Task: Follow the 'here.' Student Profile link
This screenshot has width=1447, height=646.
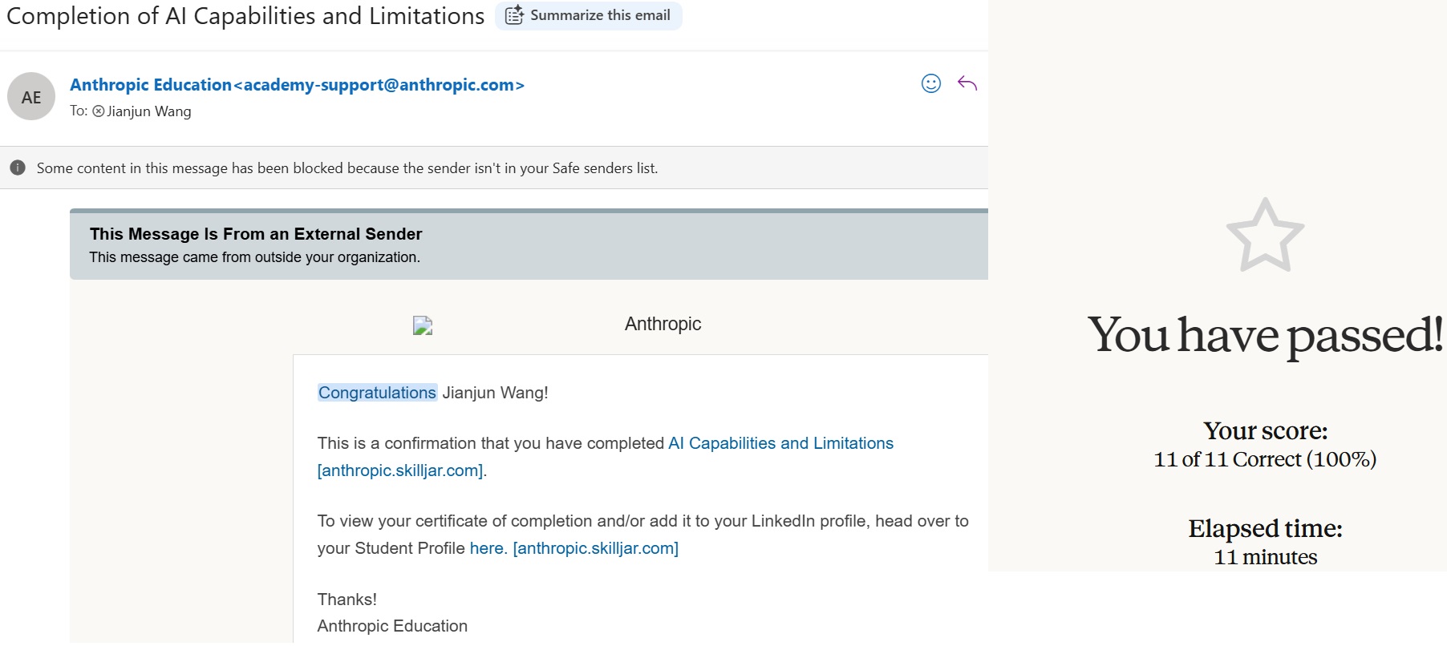Action: point(488,548)
